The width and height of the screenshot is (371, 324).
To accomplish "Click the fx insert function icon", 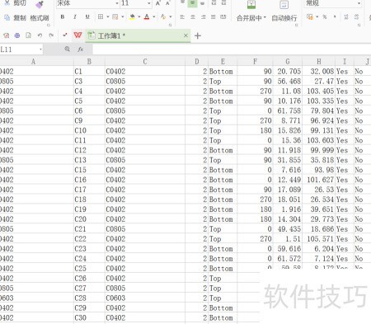I will [x=80, y=49].
